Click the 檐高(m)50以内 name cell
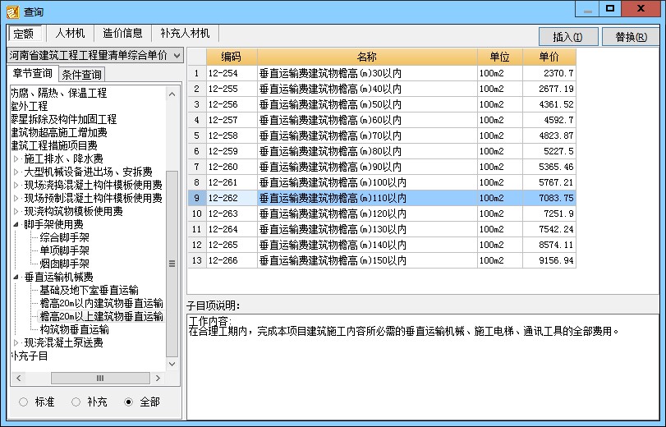This screenshot has height=427, width=666. pyautogui.click(x=367, y=104)
